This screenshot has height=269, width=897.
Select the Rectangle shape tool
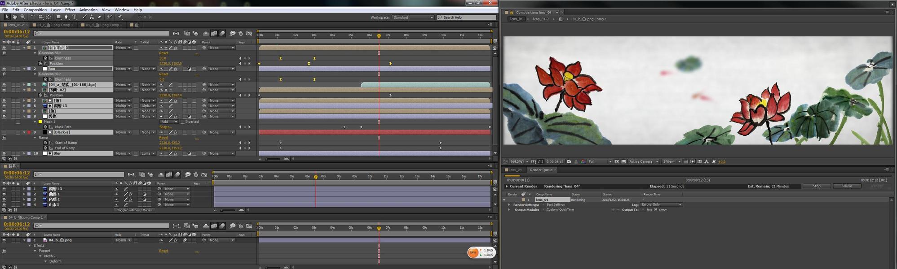tap(58, 17)
